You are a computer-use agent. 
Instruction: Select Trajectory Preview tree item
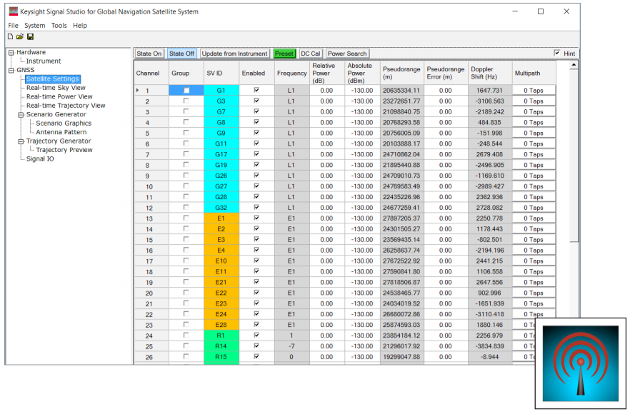[x=64, y=150]
